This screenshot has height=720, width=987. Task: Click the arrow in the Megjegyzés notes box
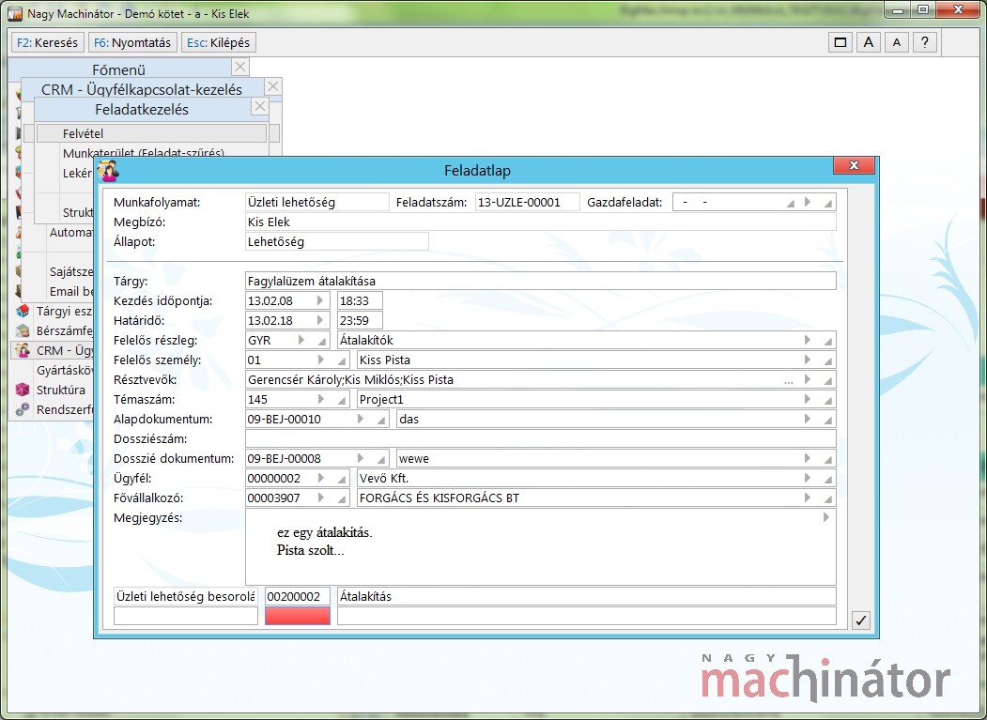coord(826,517)
